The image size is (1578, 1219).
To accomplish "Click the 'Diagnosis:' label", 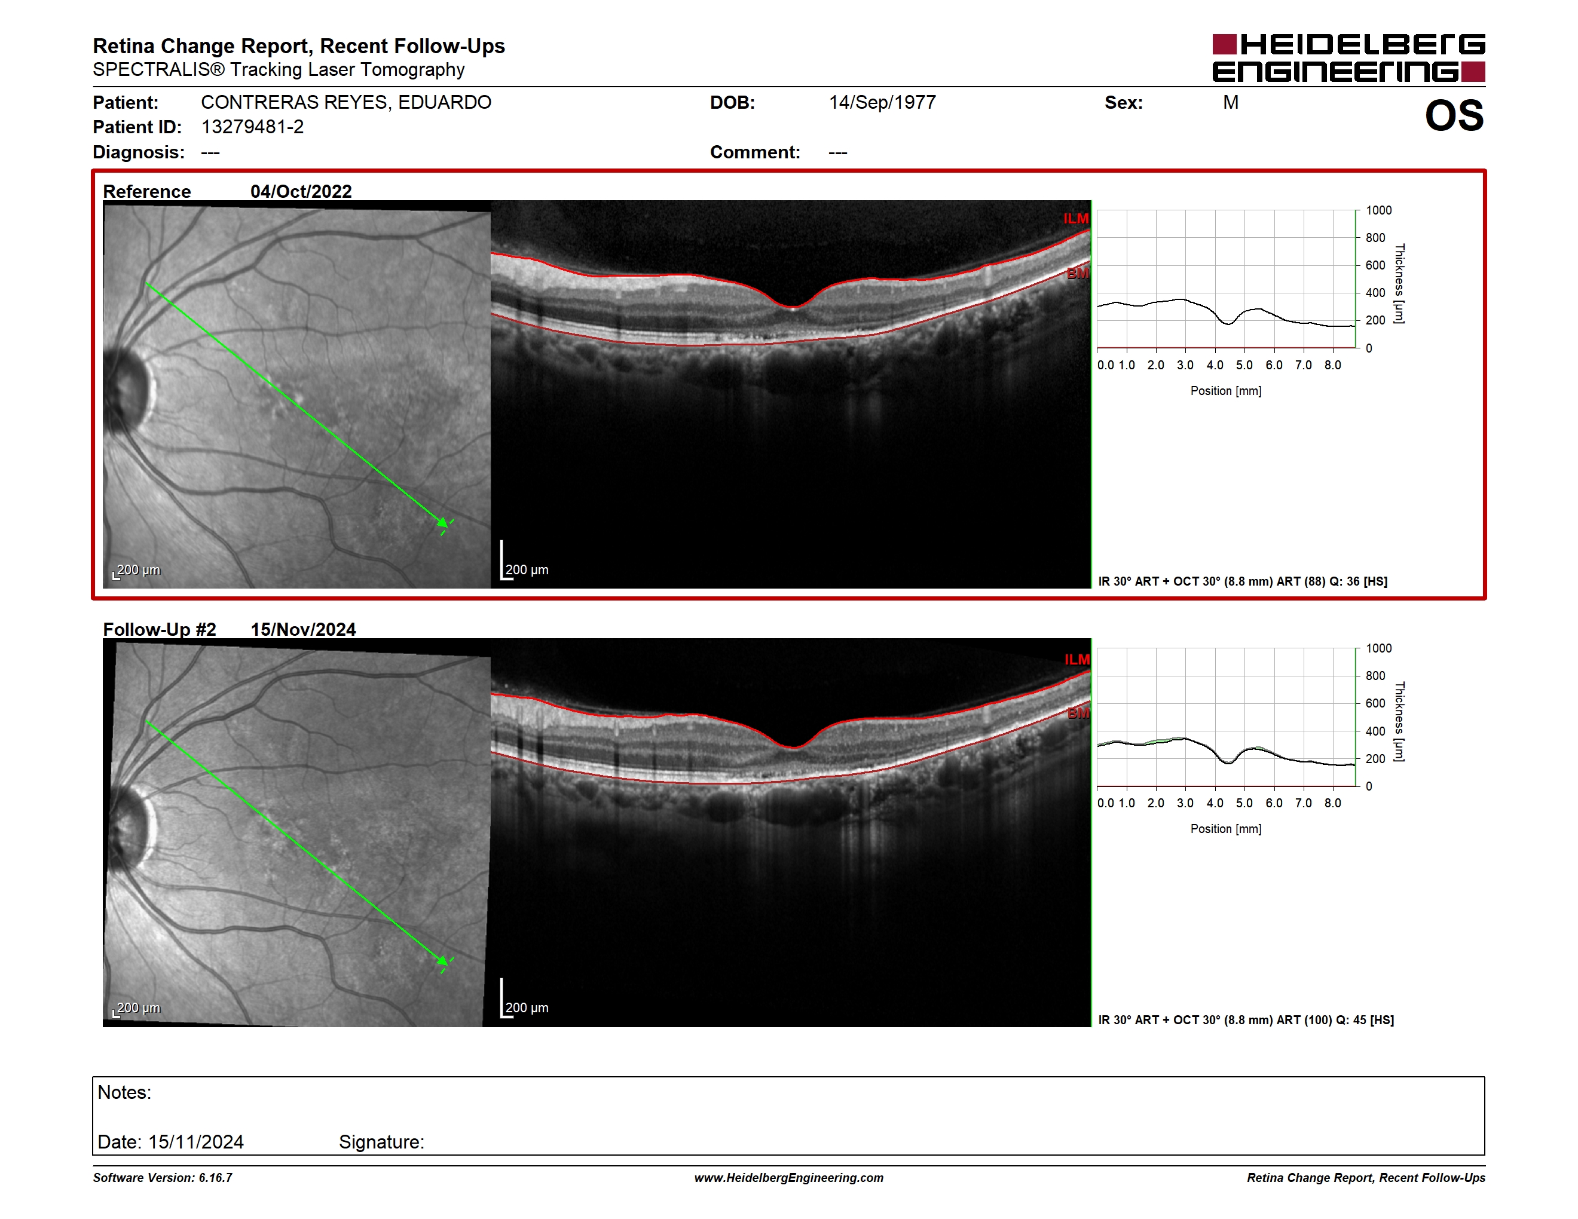I will pyautogui.click(x=139, y=152).
